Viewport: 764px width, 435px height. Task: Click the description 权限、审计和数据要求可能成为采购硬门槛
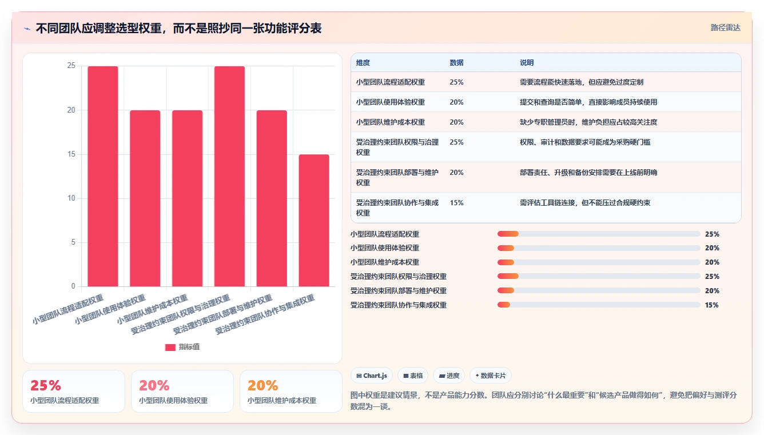tap(585, 142)
